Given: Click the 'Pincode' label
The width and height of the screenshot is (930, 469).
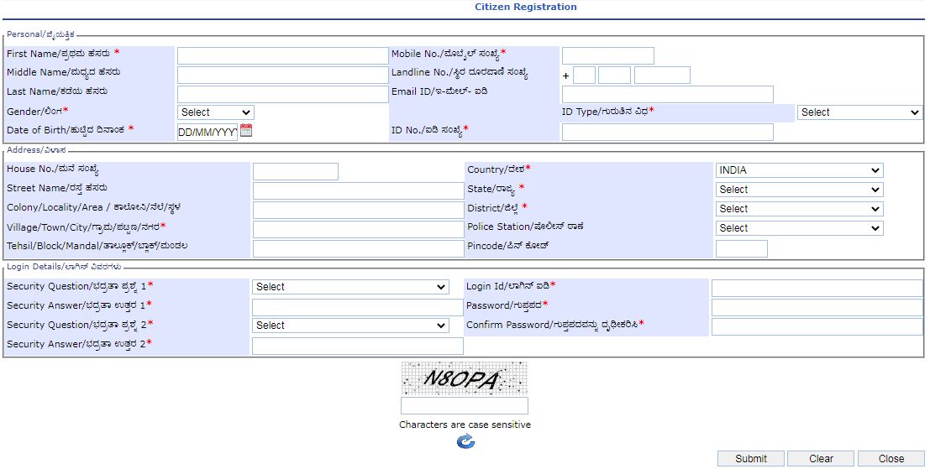Looking at the screenshot, I should [x=507, y=246].
